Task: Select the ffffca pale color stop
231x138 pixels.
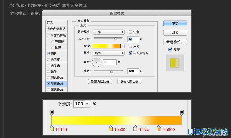Action: coord(135,128)
